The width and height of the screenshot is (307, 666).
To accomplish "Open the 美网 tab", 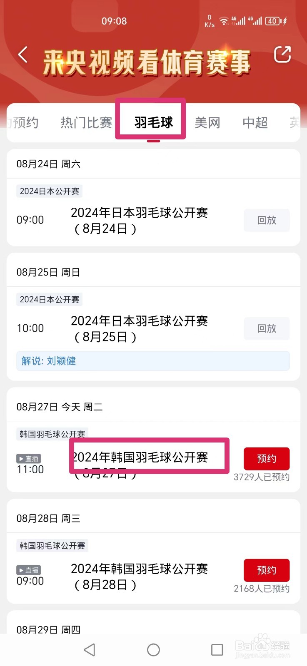I will click(x=207, y=123).
